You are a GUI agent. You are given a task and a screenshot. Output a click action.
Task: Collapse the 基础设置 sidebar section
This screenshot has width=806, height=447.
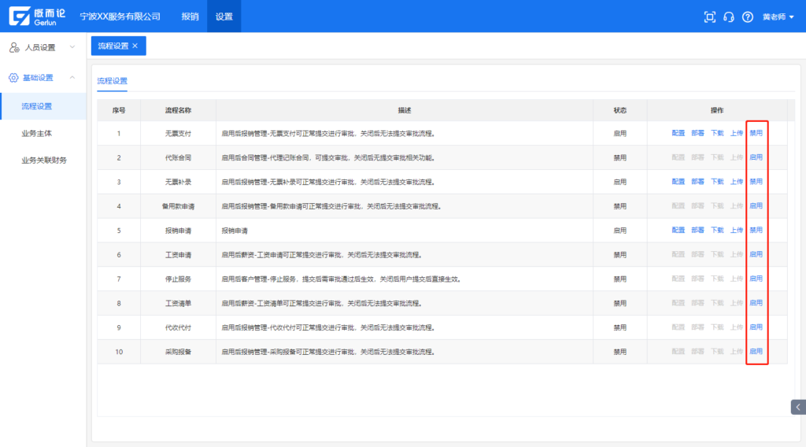43,78
